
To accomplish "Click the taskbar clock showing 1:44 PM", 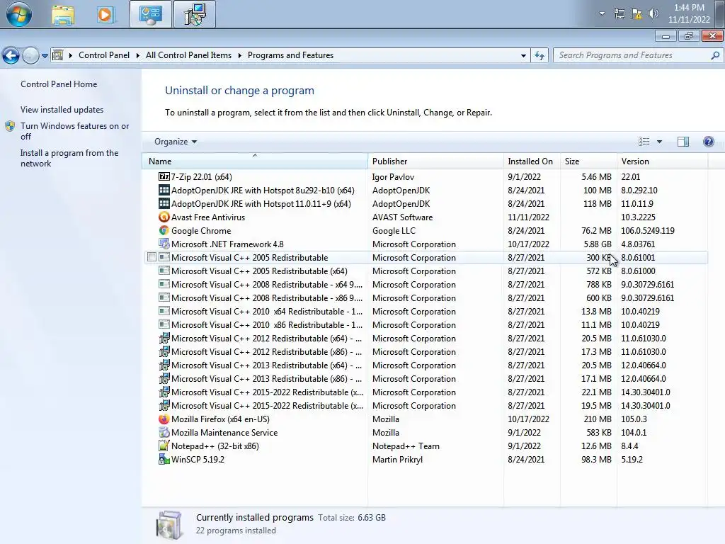I will coord(689,13).
